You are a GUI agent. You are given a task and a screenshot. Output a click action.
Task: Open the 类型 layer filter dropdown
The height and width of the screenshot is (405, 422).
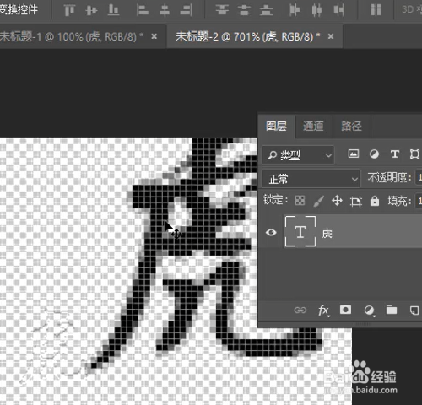298,154
